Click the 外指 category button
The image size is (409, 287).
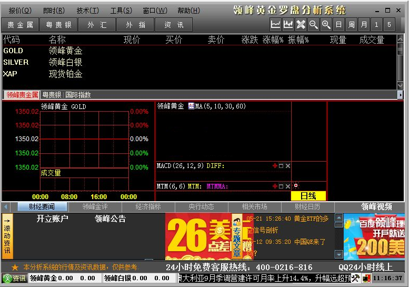coord(135,25)
